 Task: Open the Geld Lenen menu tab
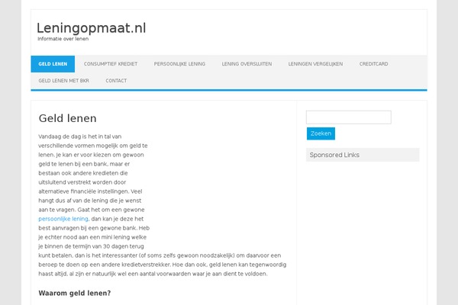[53, 64]
